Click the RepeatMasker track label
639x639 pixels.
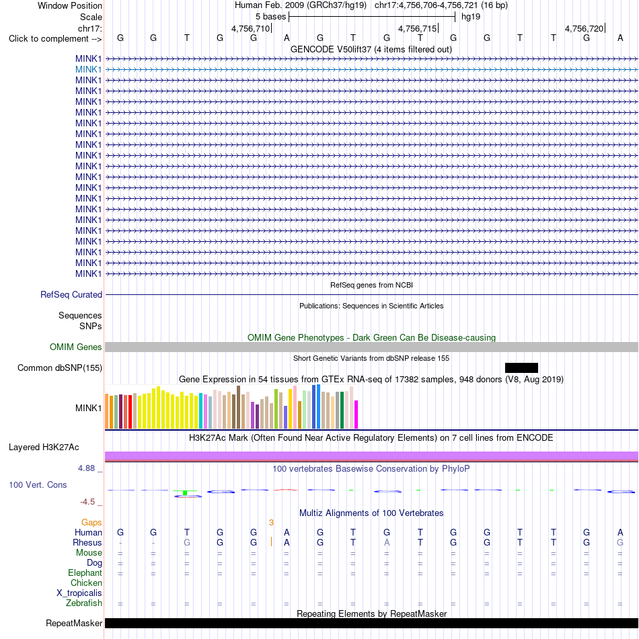coord(74,623)
